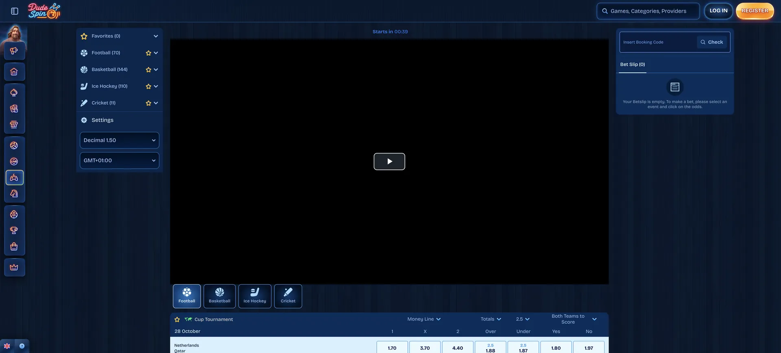Change language via UK flag icon

tap(7, 346)
